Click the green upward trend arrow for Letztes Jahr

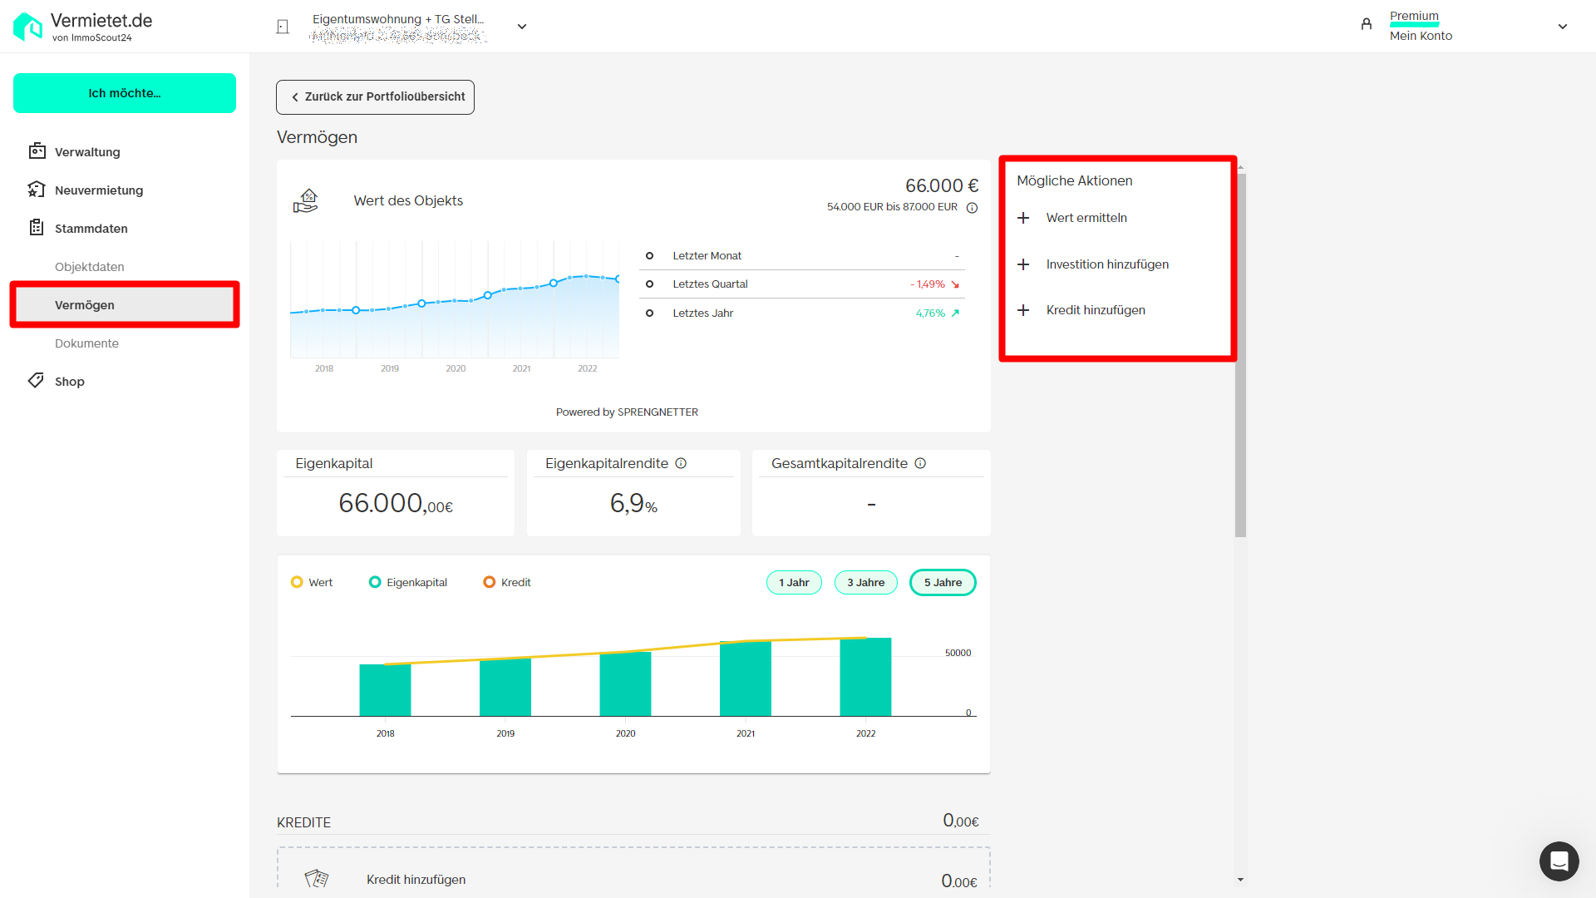pos(955,313)
